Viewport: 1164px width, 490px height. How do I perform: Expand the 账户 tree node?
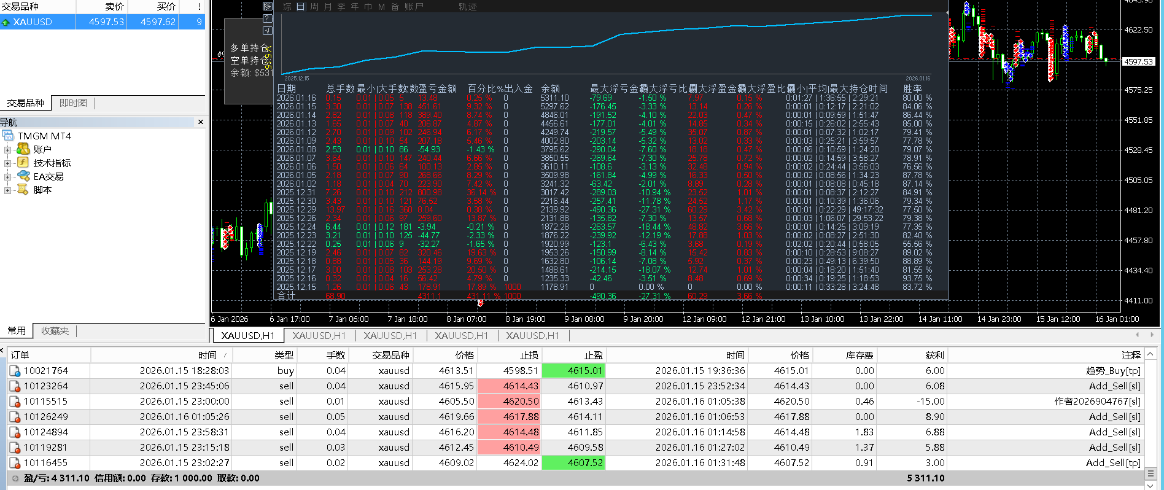click(x=7, y=149)
